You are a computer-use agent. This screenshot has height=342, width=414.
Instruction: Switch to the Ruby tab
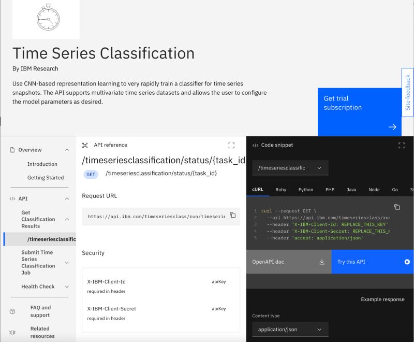click(280, 190)
